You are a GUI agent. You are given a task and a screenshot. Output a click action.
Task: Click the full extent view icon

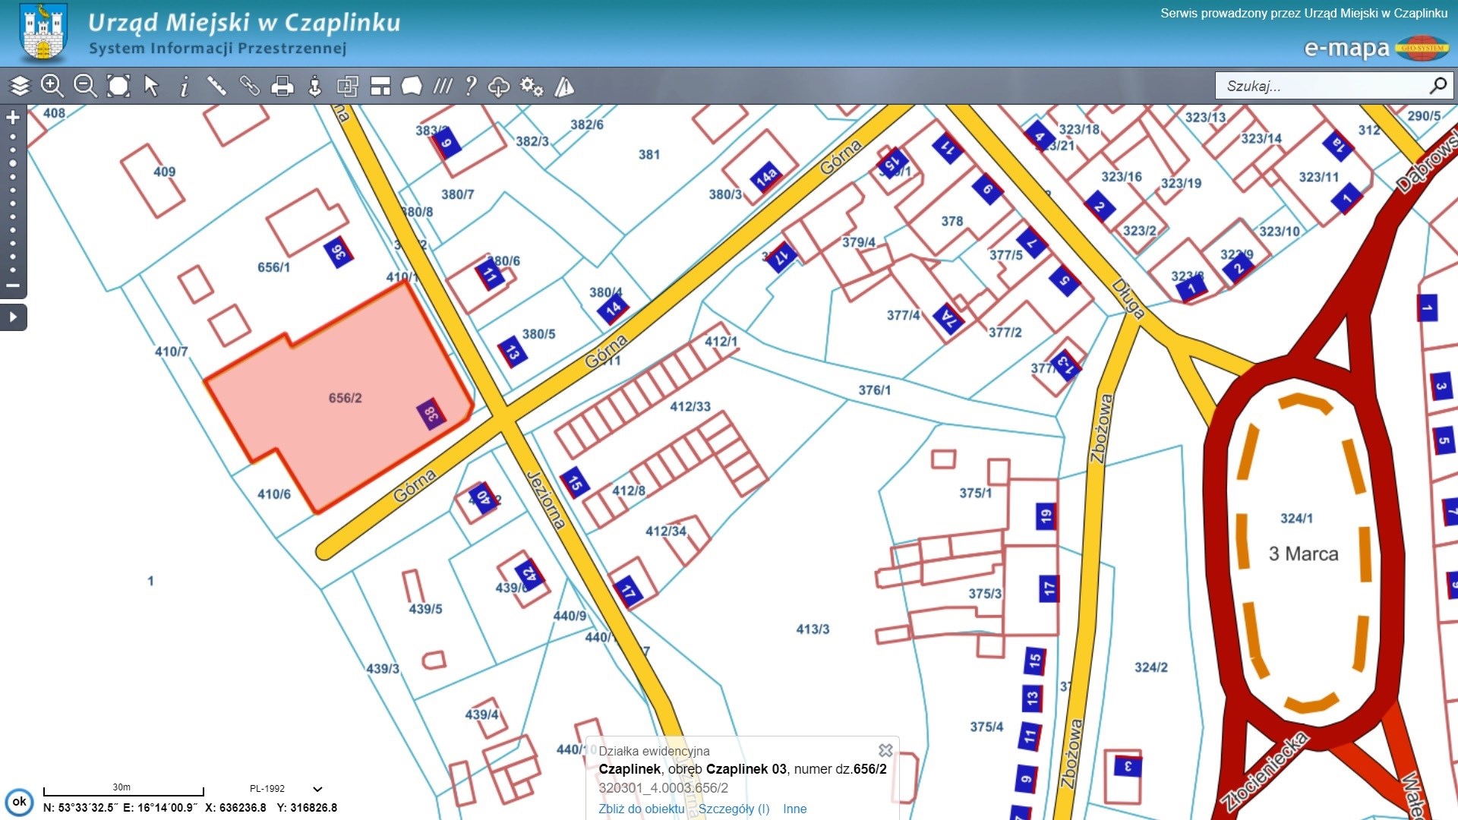click(x=118, y=86)
